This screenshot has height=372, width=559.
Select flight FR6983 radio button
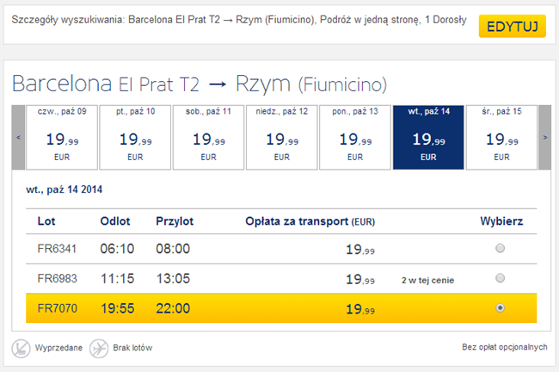tap(501, 278)
